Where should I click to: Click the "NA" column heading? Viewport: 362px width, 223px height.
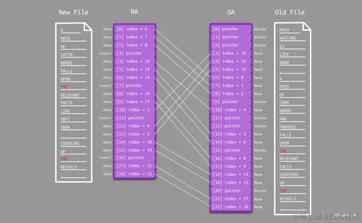tap(134, 12)
